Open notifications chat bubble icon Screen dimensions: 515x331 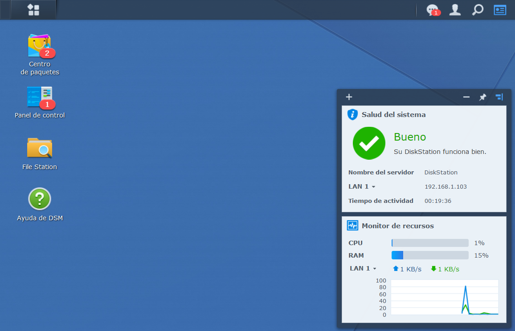pyautogui.click(x=433, y=10)
